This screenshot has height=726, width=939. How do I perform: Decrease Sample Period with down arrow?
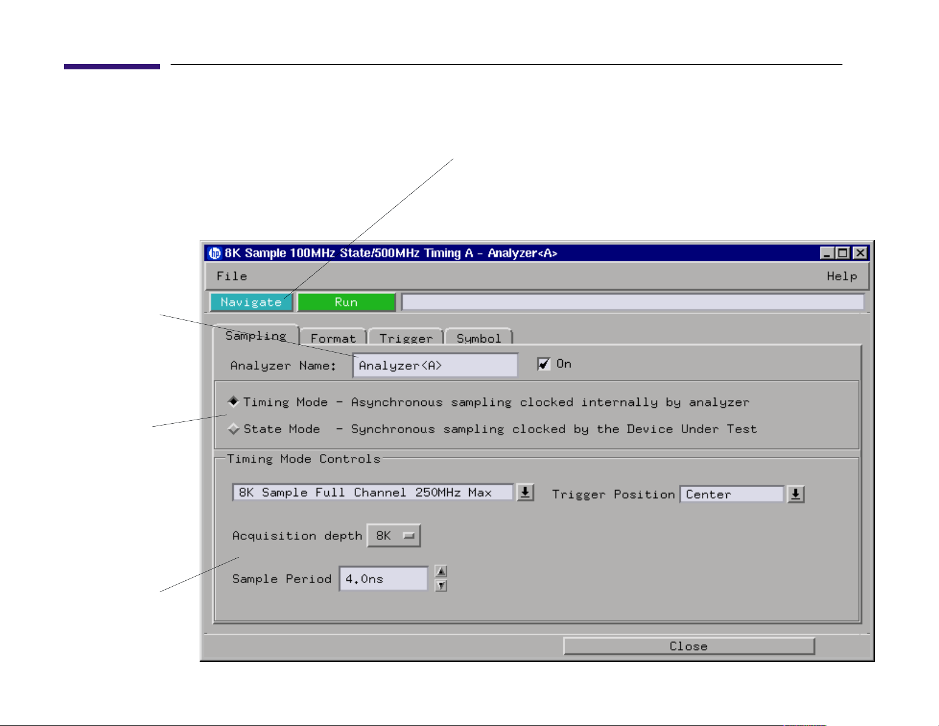pyautogui.click(x=441, y=586)
